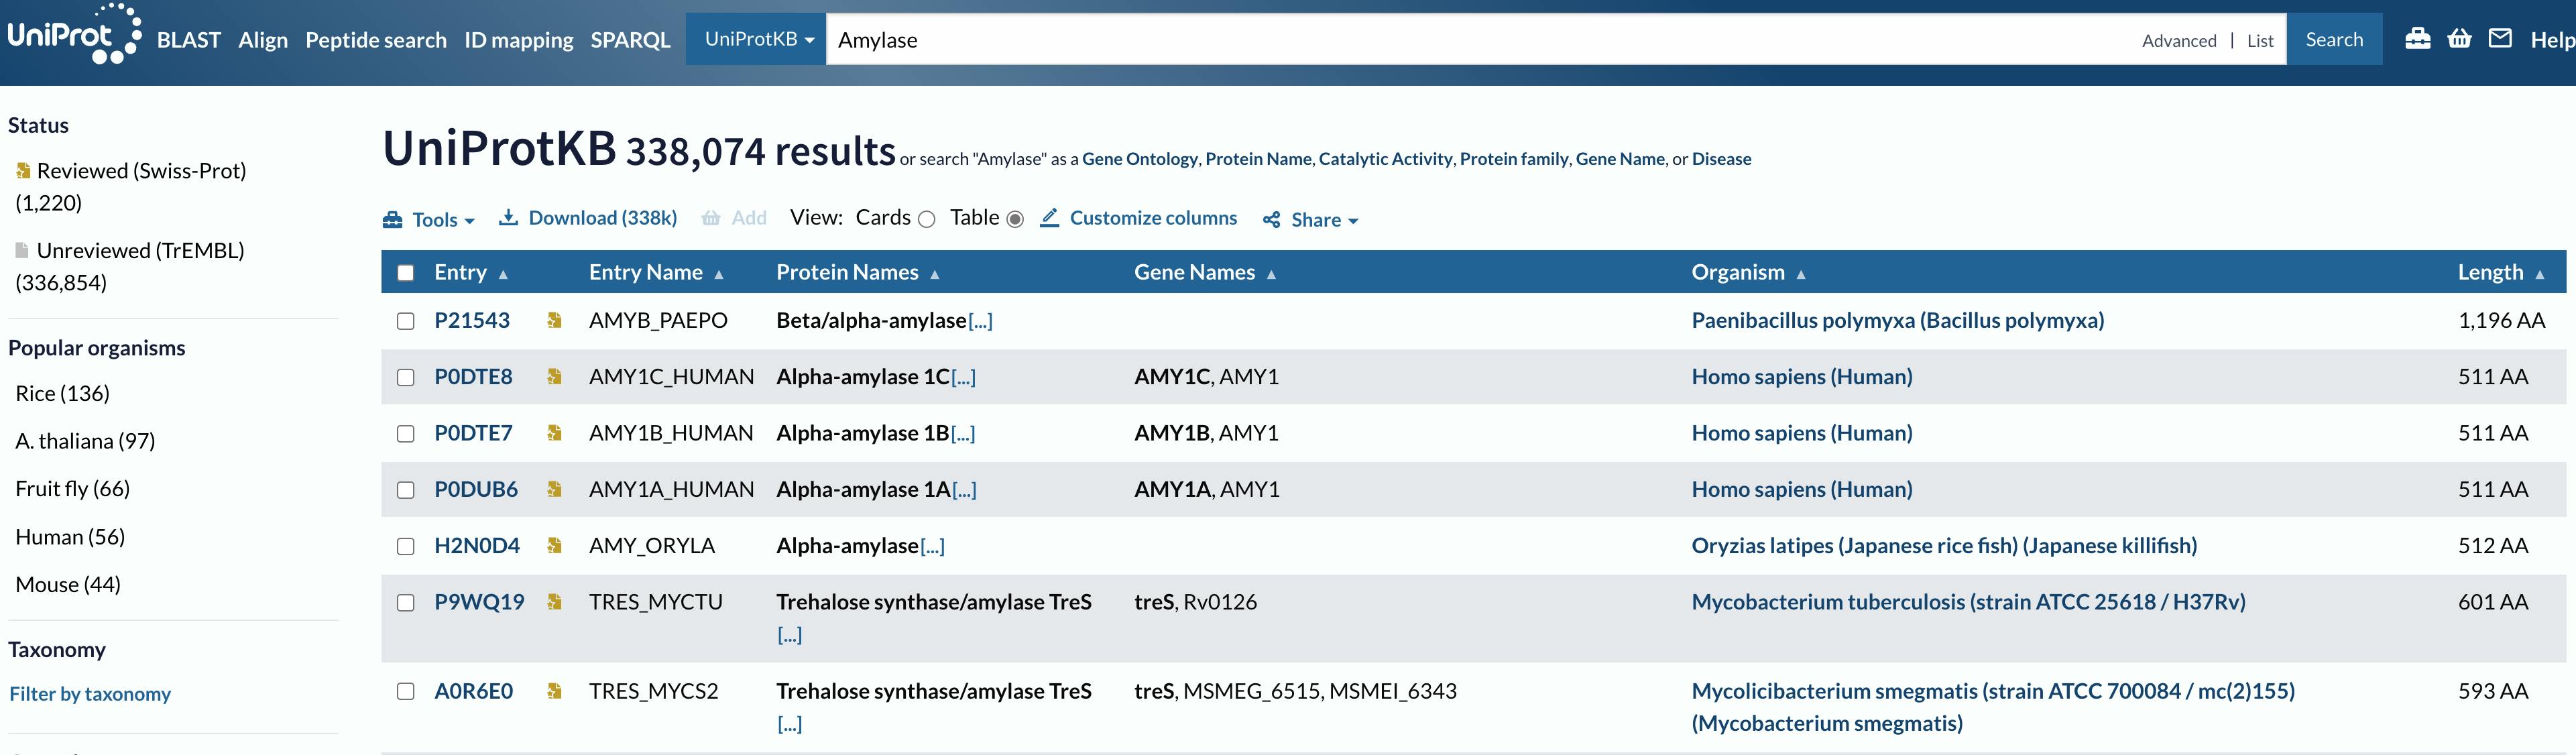
Task: Sort by Length column arrow
Action: (x=2539, y=274)
